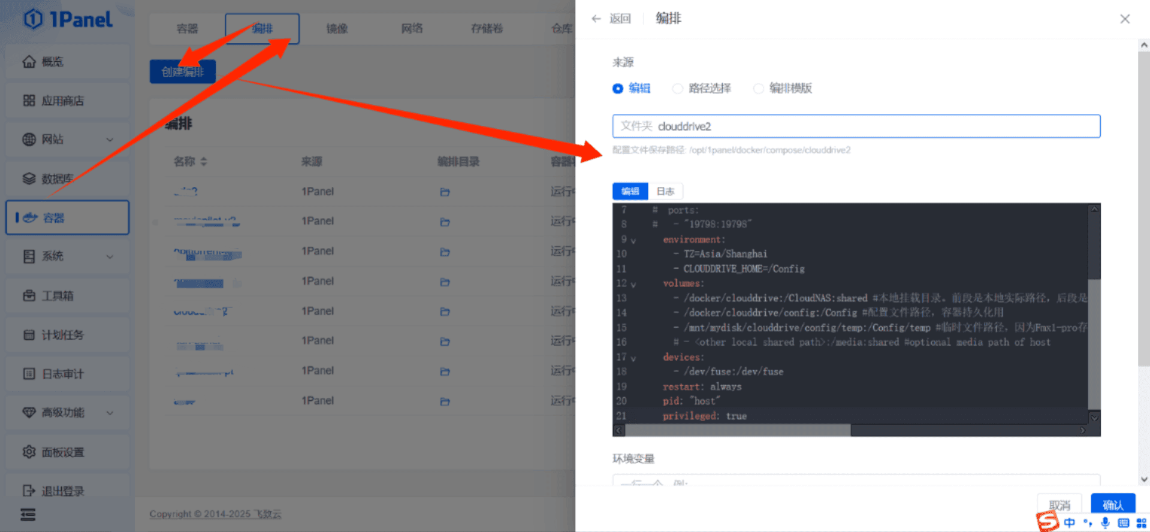Screen dimensions: 1150x532
Task: Click the folder icon in first compose row
Action: [x=445, y=192]
